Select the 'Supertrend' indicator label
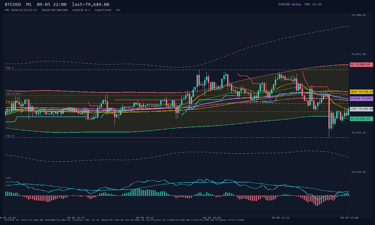This screenshot has width=375, height=225. 103,10
